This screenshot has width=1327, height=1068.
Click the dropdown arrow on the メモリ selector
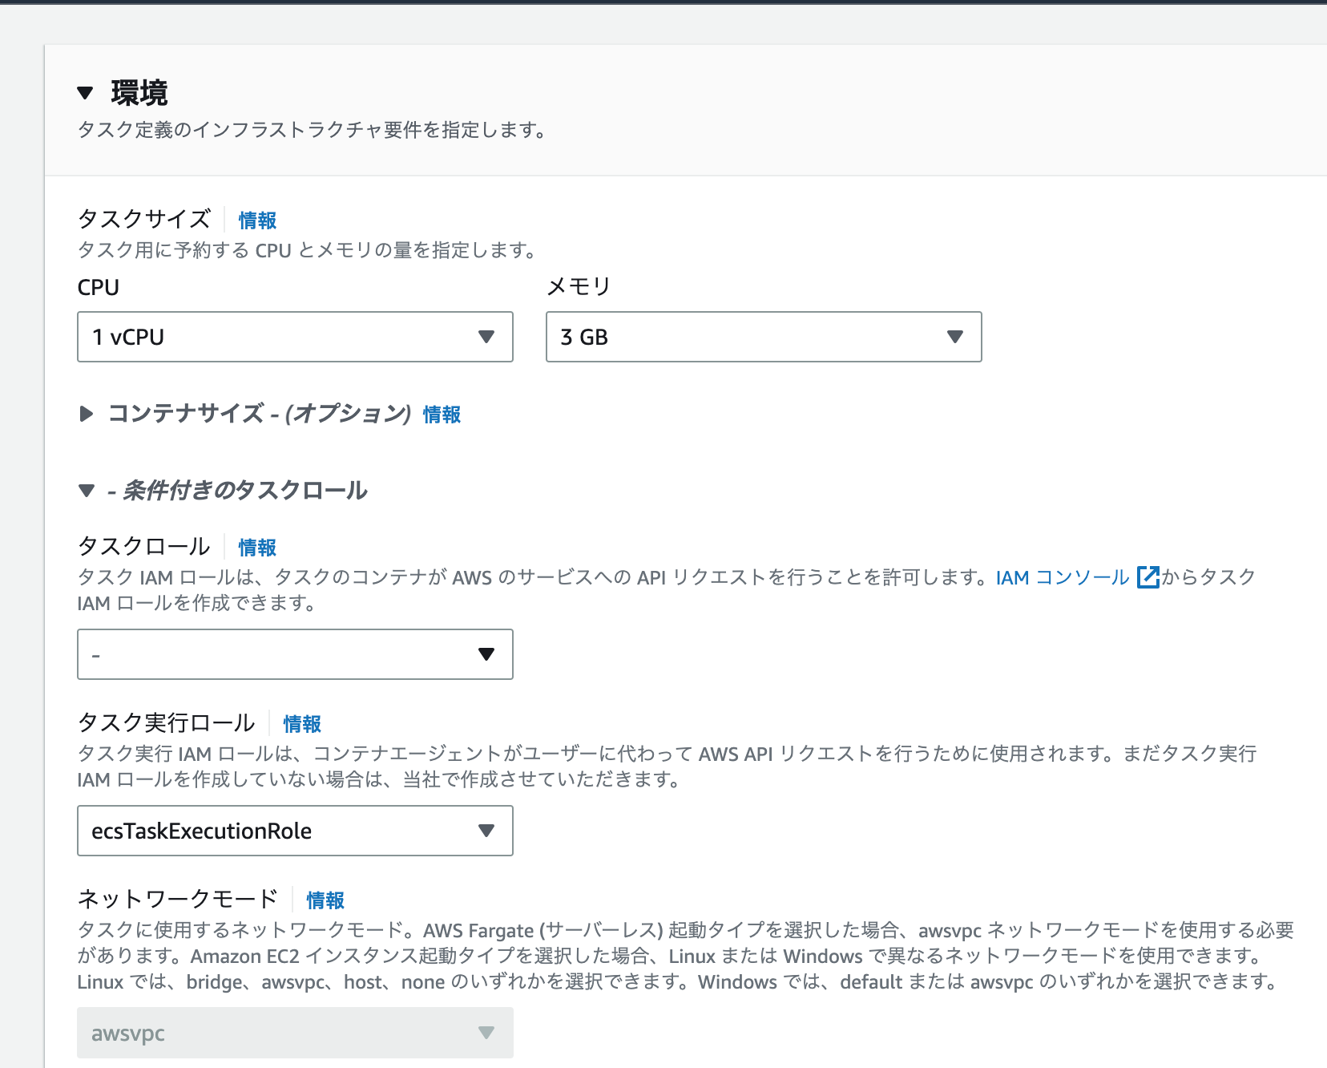click(x=954, y=337)
